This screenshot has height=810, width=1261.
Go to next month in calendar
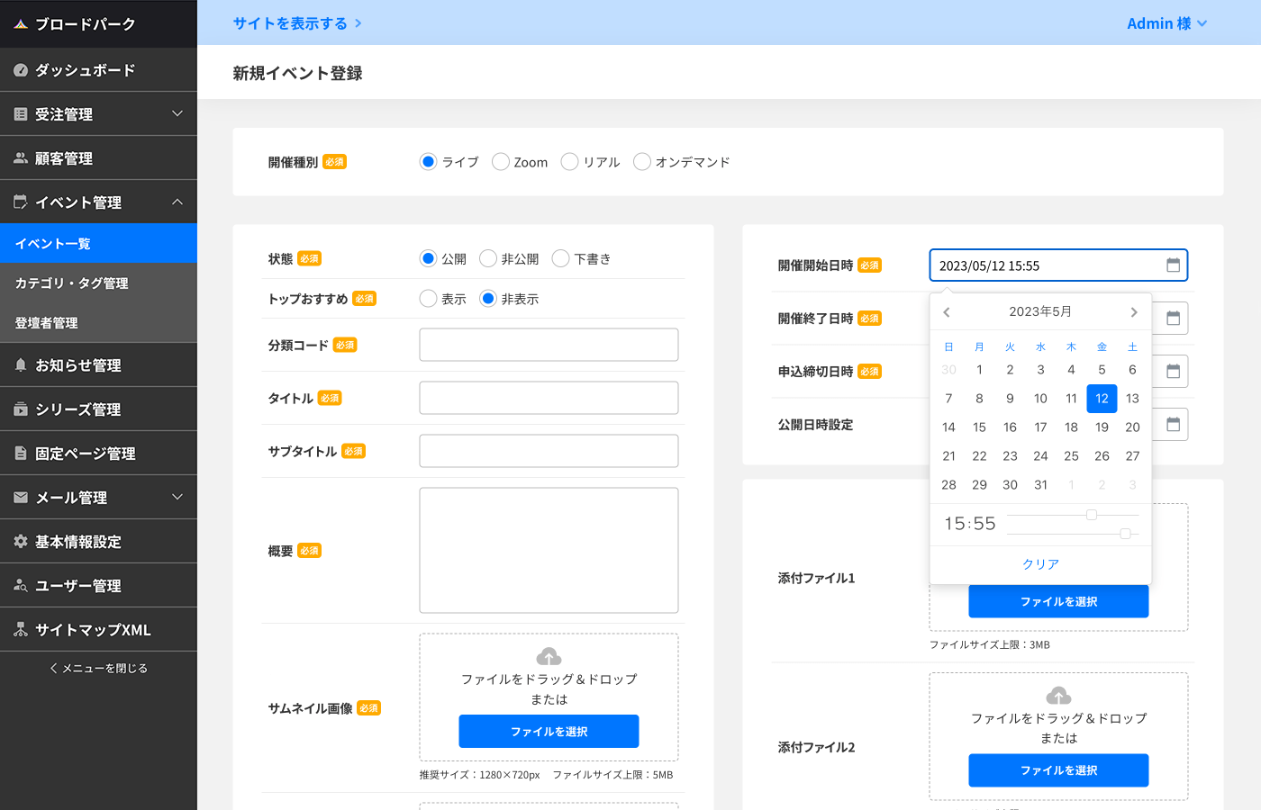(x=1134, y=312)
